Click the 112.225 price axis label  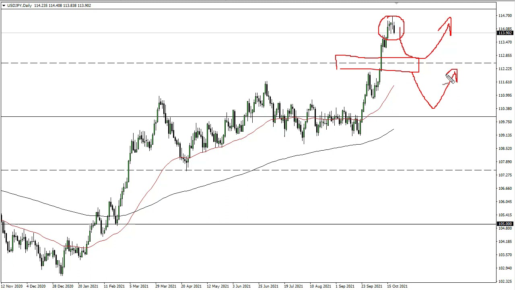505,69
